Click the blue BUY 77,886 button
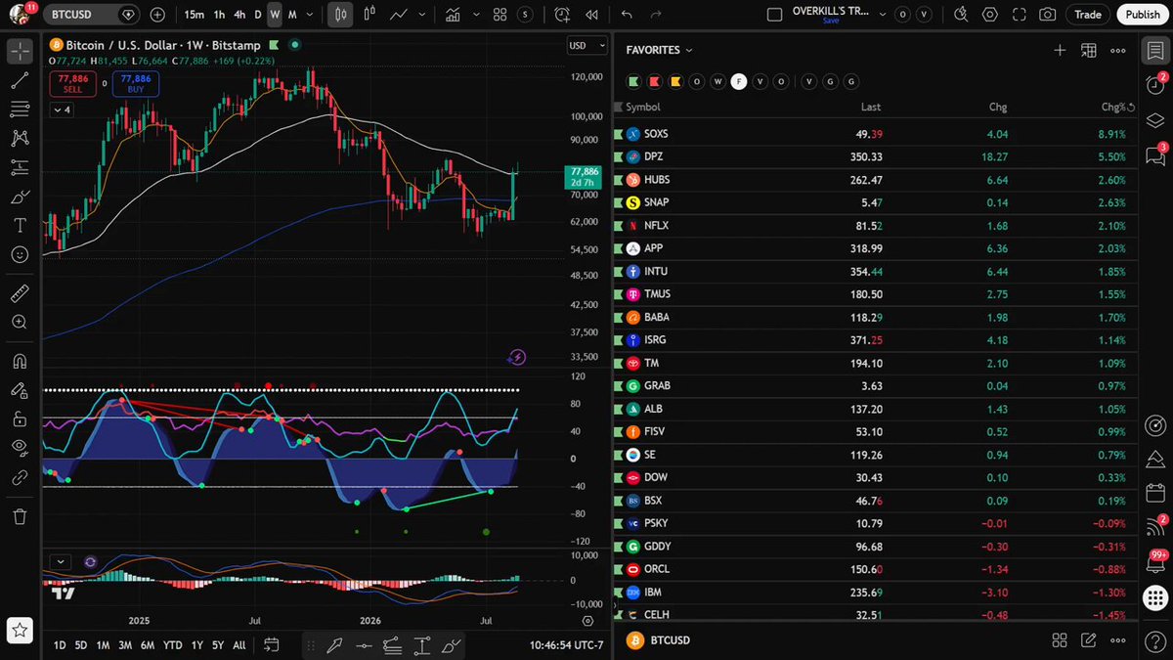Viewport: 1173px width, 660px height. (x=135, y=83)
